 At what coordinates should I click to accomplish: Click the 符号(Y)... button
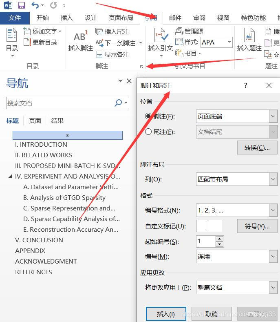click(257, 226)
